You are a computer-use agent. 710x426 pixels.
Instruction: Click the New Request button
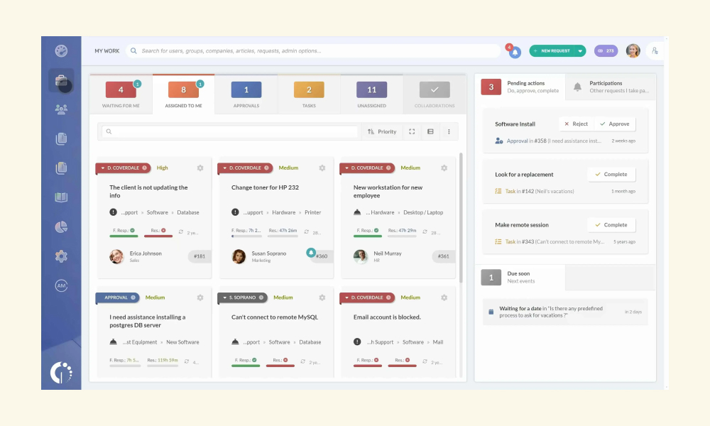pos(552,50)
